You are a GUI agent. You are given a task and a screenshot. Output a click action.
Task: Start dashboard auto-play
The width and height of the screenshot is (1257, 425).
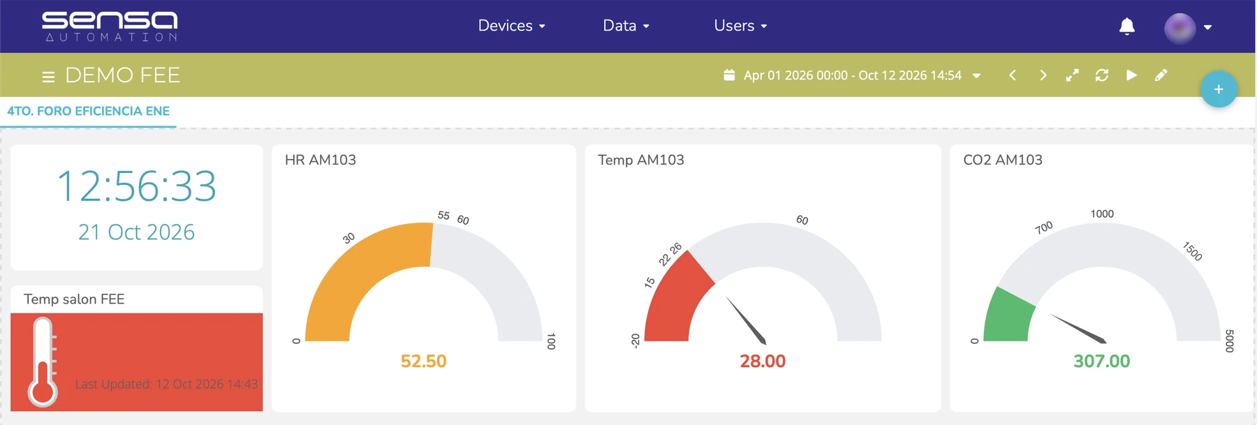pos(1131,75)
